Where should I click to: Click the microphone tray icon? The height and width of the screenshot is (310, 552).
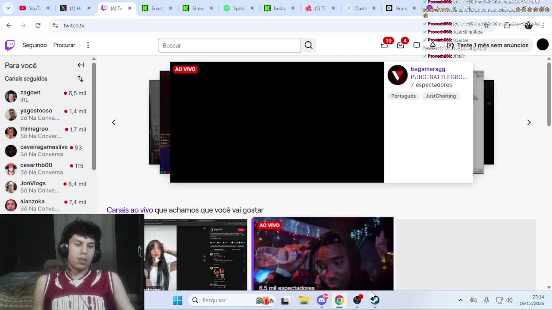(486, 300)
